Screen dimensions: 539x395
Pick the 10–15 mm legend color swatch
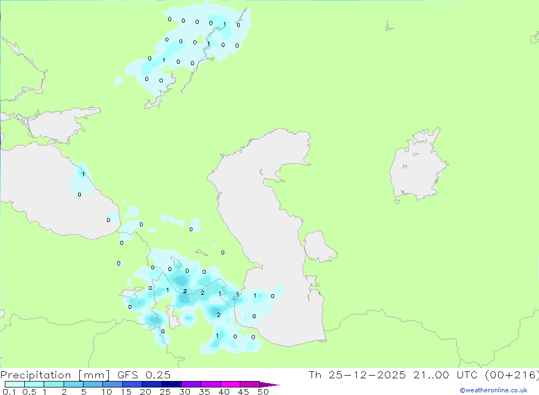click(113, 384)
